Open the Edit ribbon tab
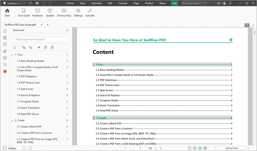 pos(110,3)
